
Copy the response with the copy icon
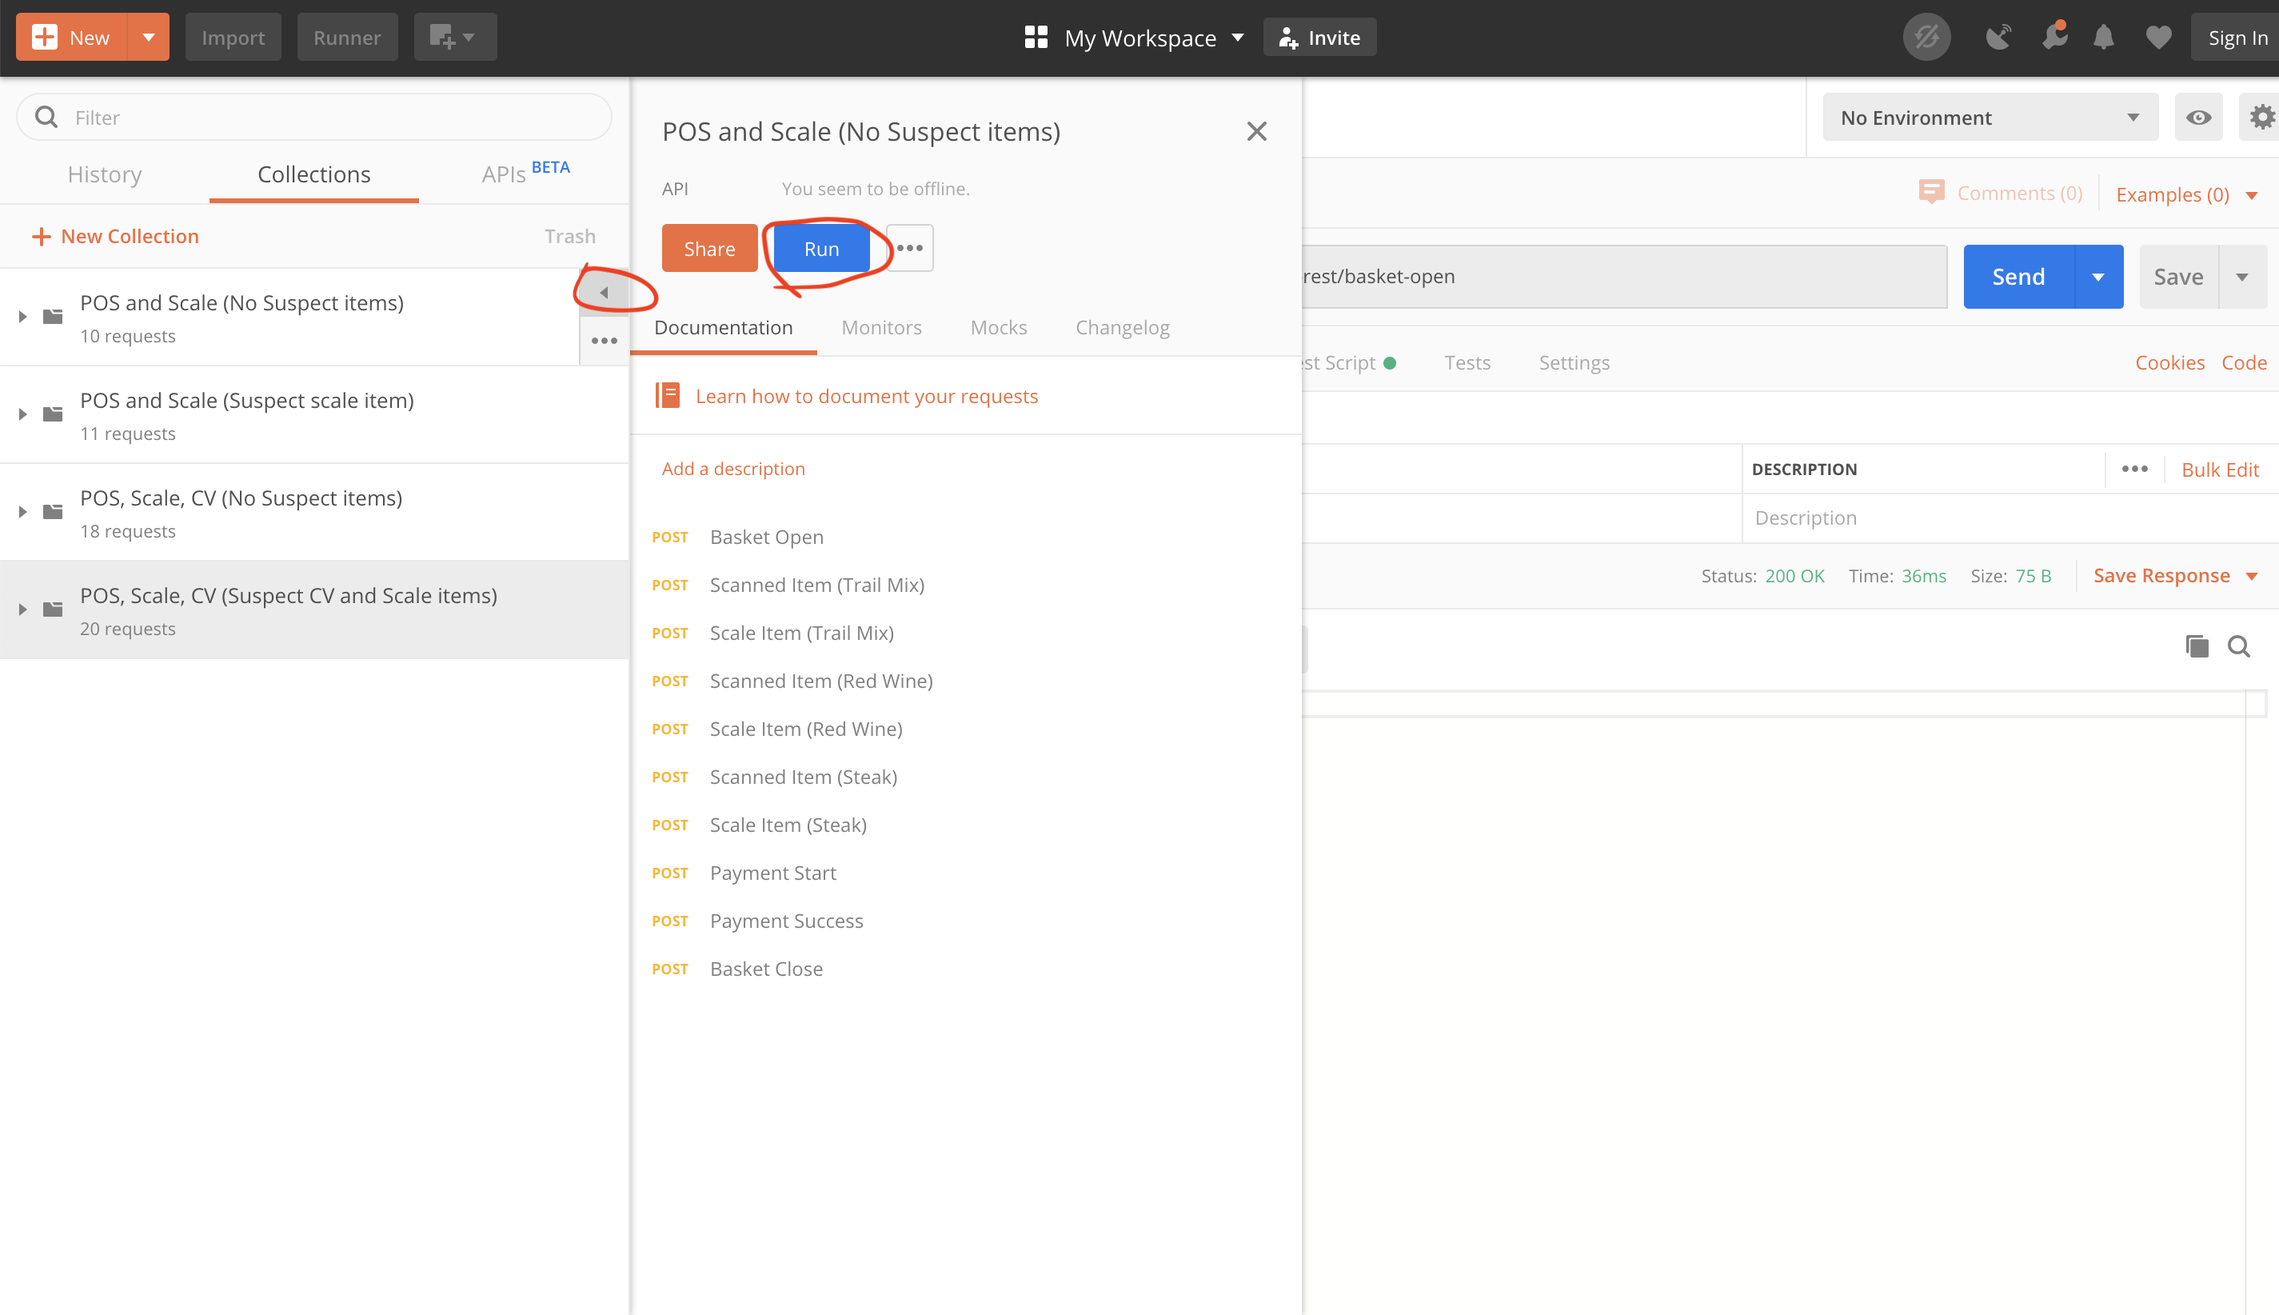(x=2196, y=645)
